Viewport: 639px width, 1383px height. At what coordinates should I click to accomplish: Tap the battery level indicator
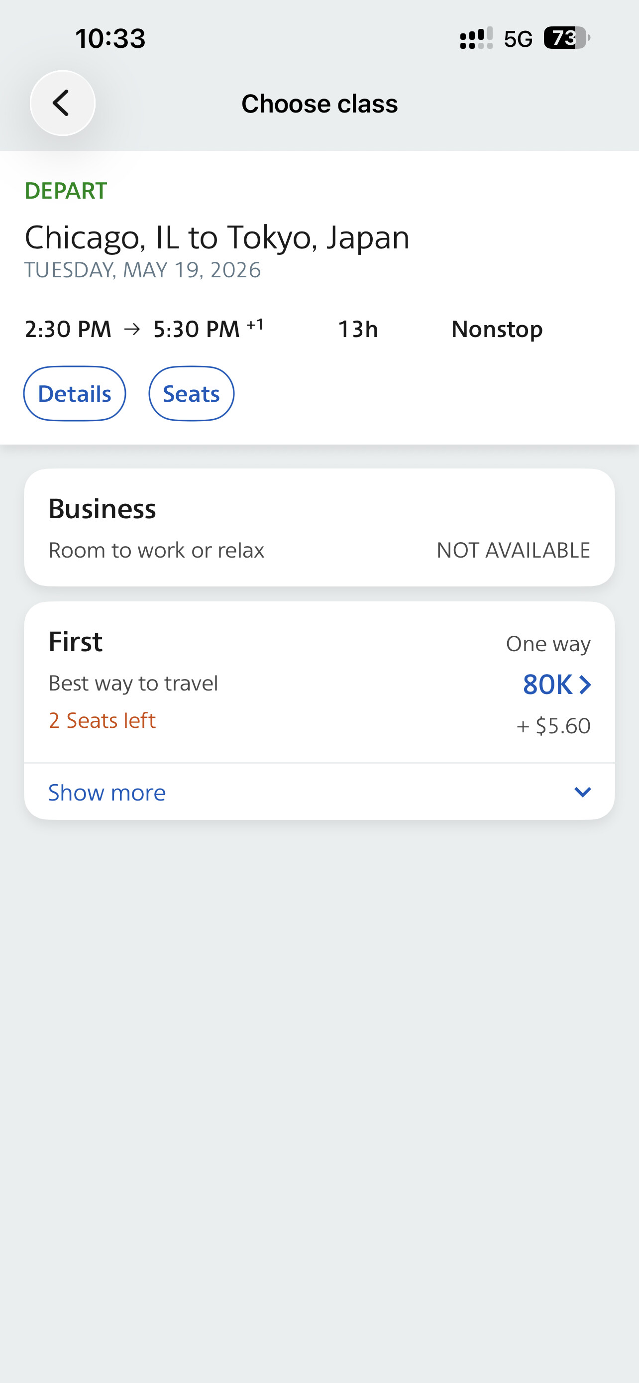pyautogui.click(x=566, y=38)
